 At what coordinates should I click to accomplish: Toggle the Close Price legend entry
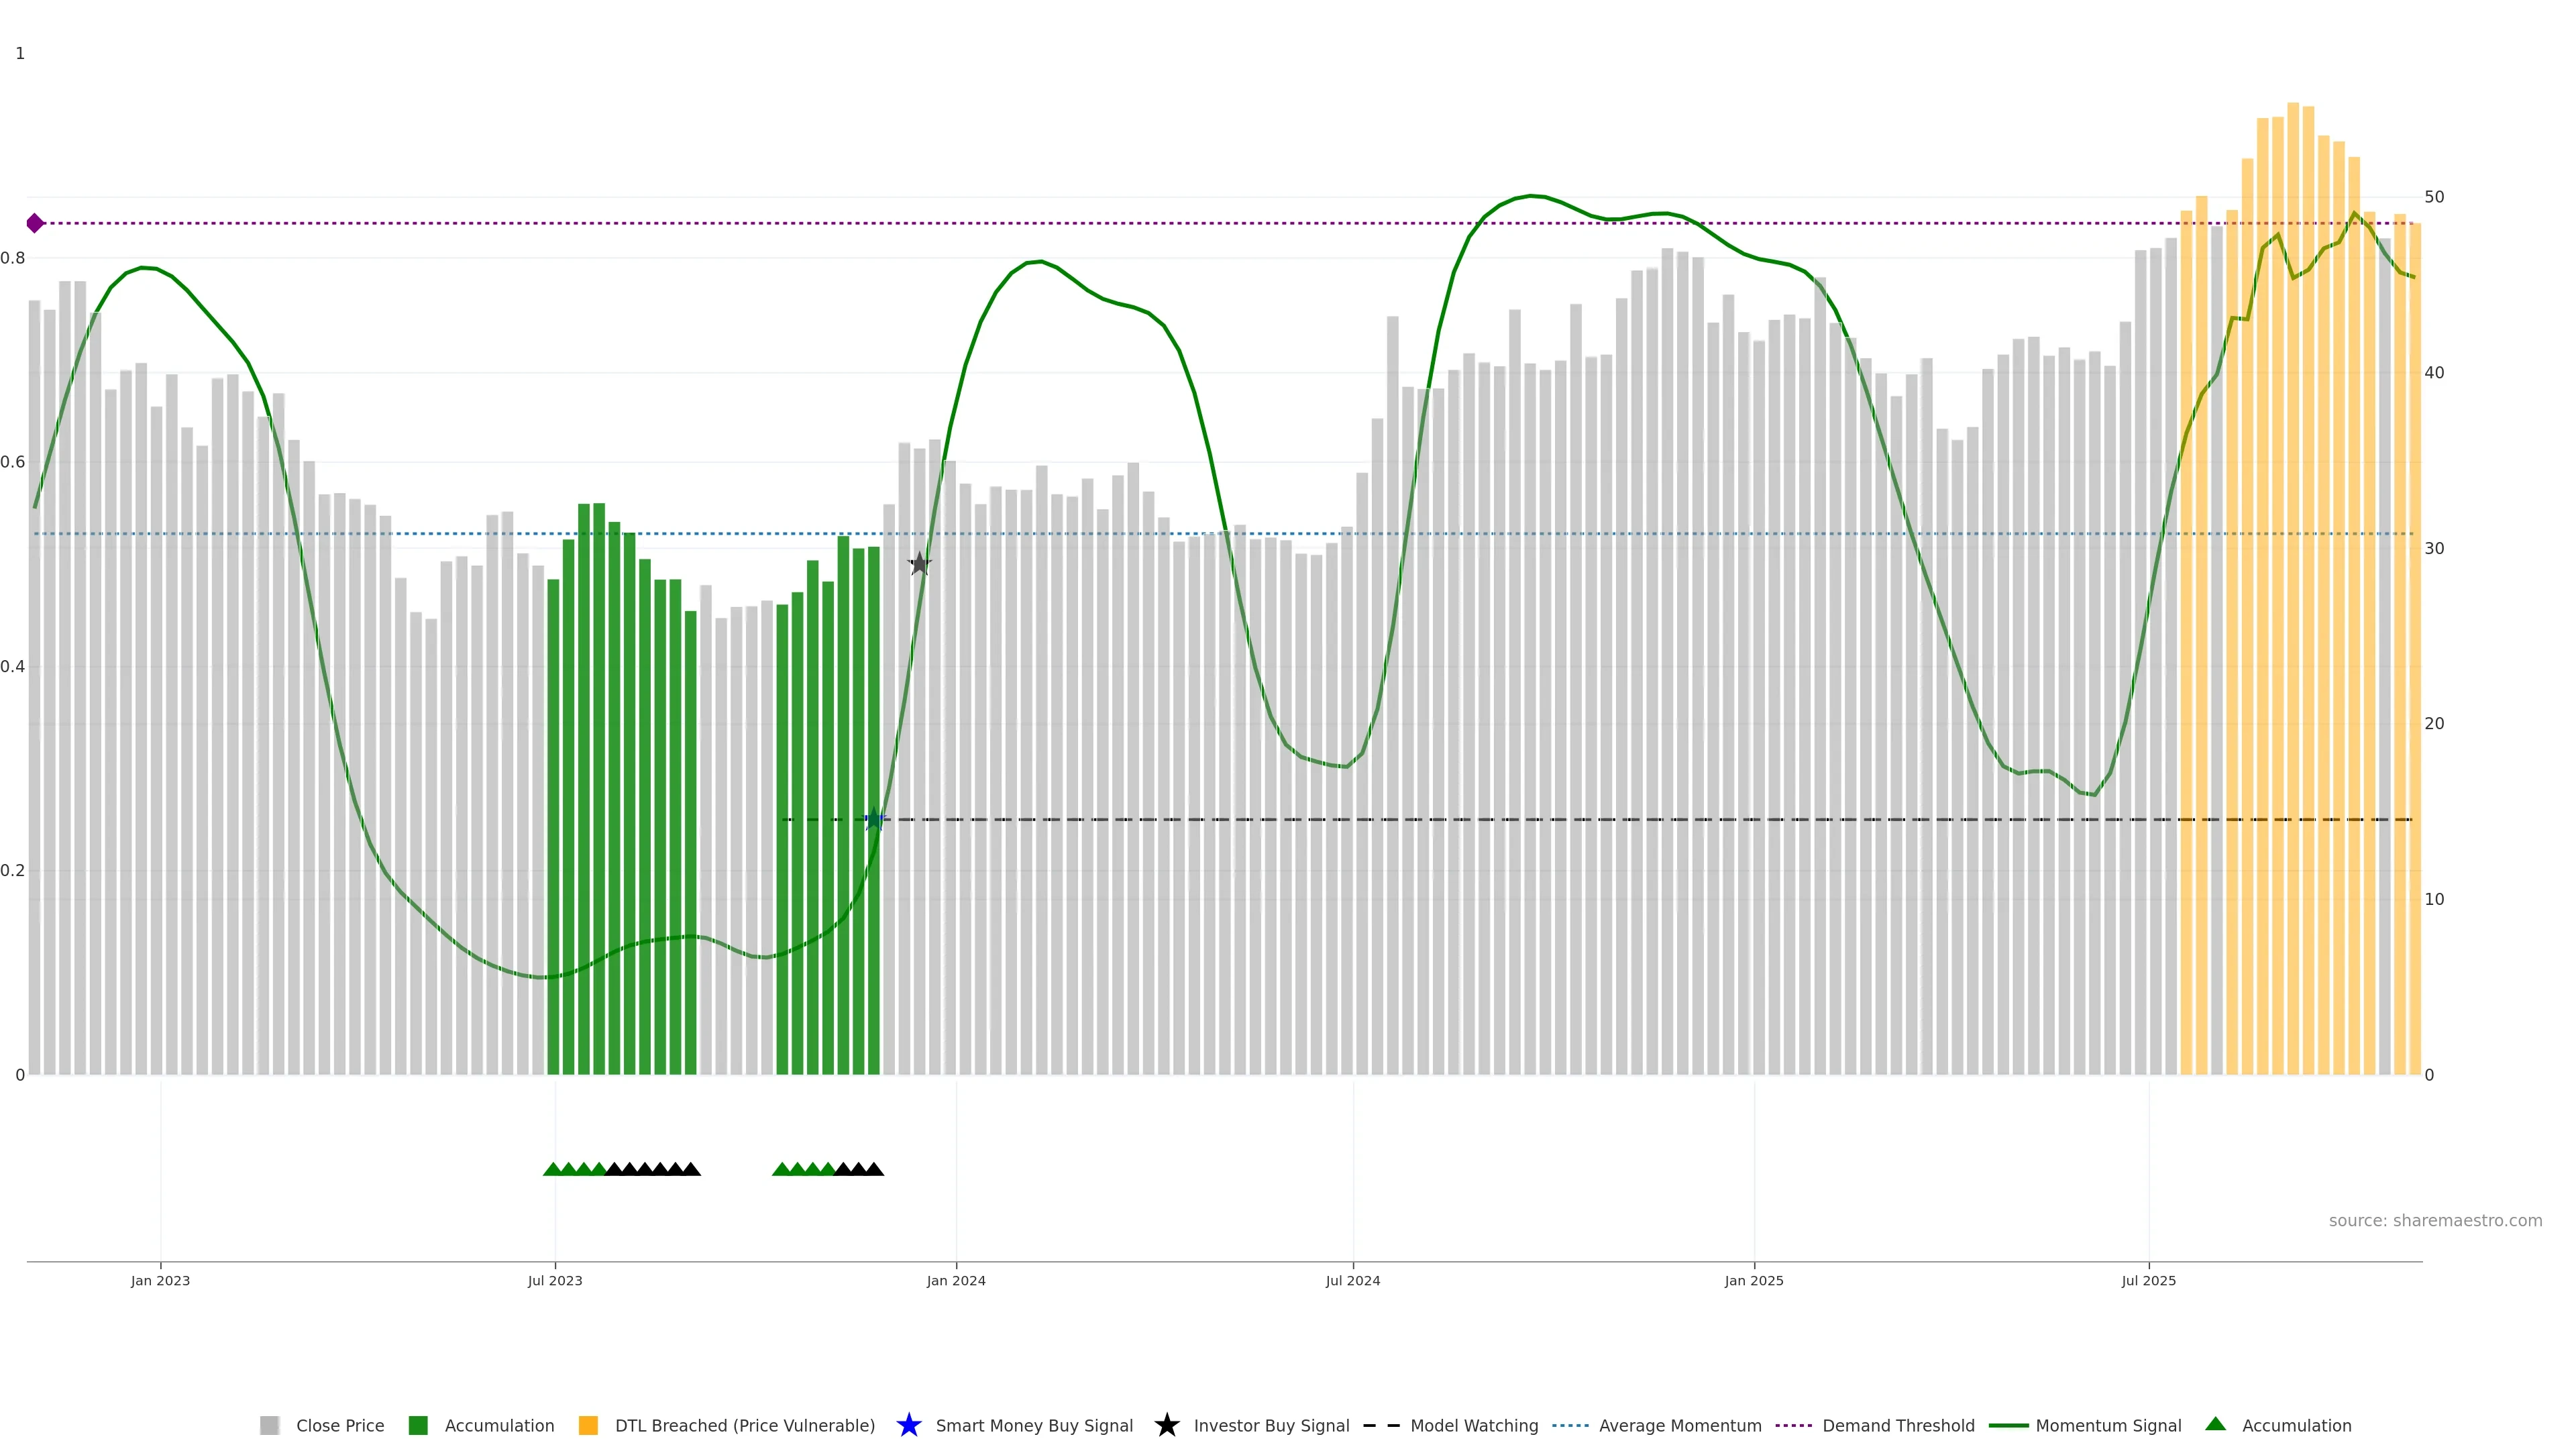[339, 1425]
